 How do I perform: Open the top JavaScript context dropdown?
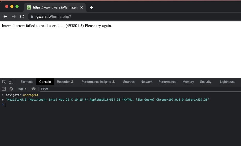click(22, 89)
